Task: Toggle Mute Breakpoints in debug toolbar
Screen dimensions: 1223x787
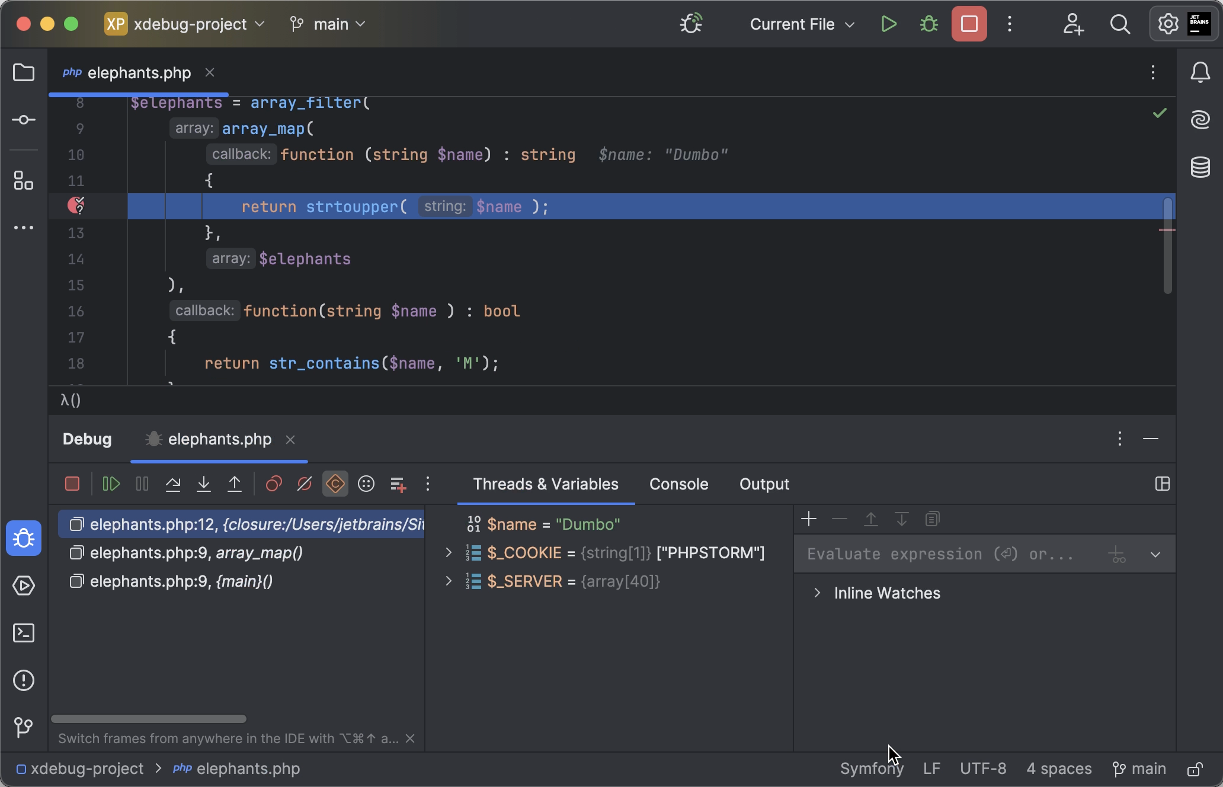Action: click(304, 484)
